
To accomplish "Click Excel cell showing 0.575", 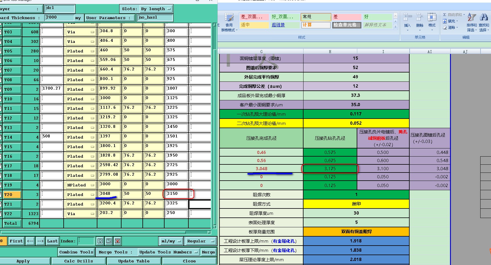I will [330, 152].
